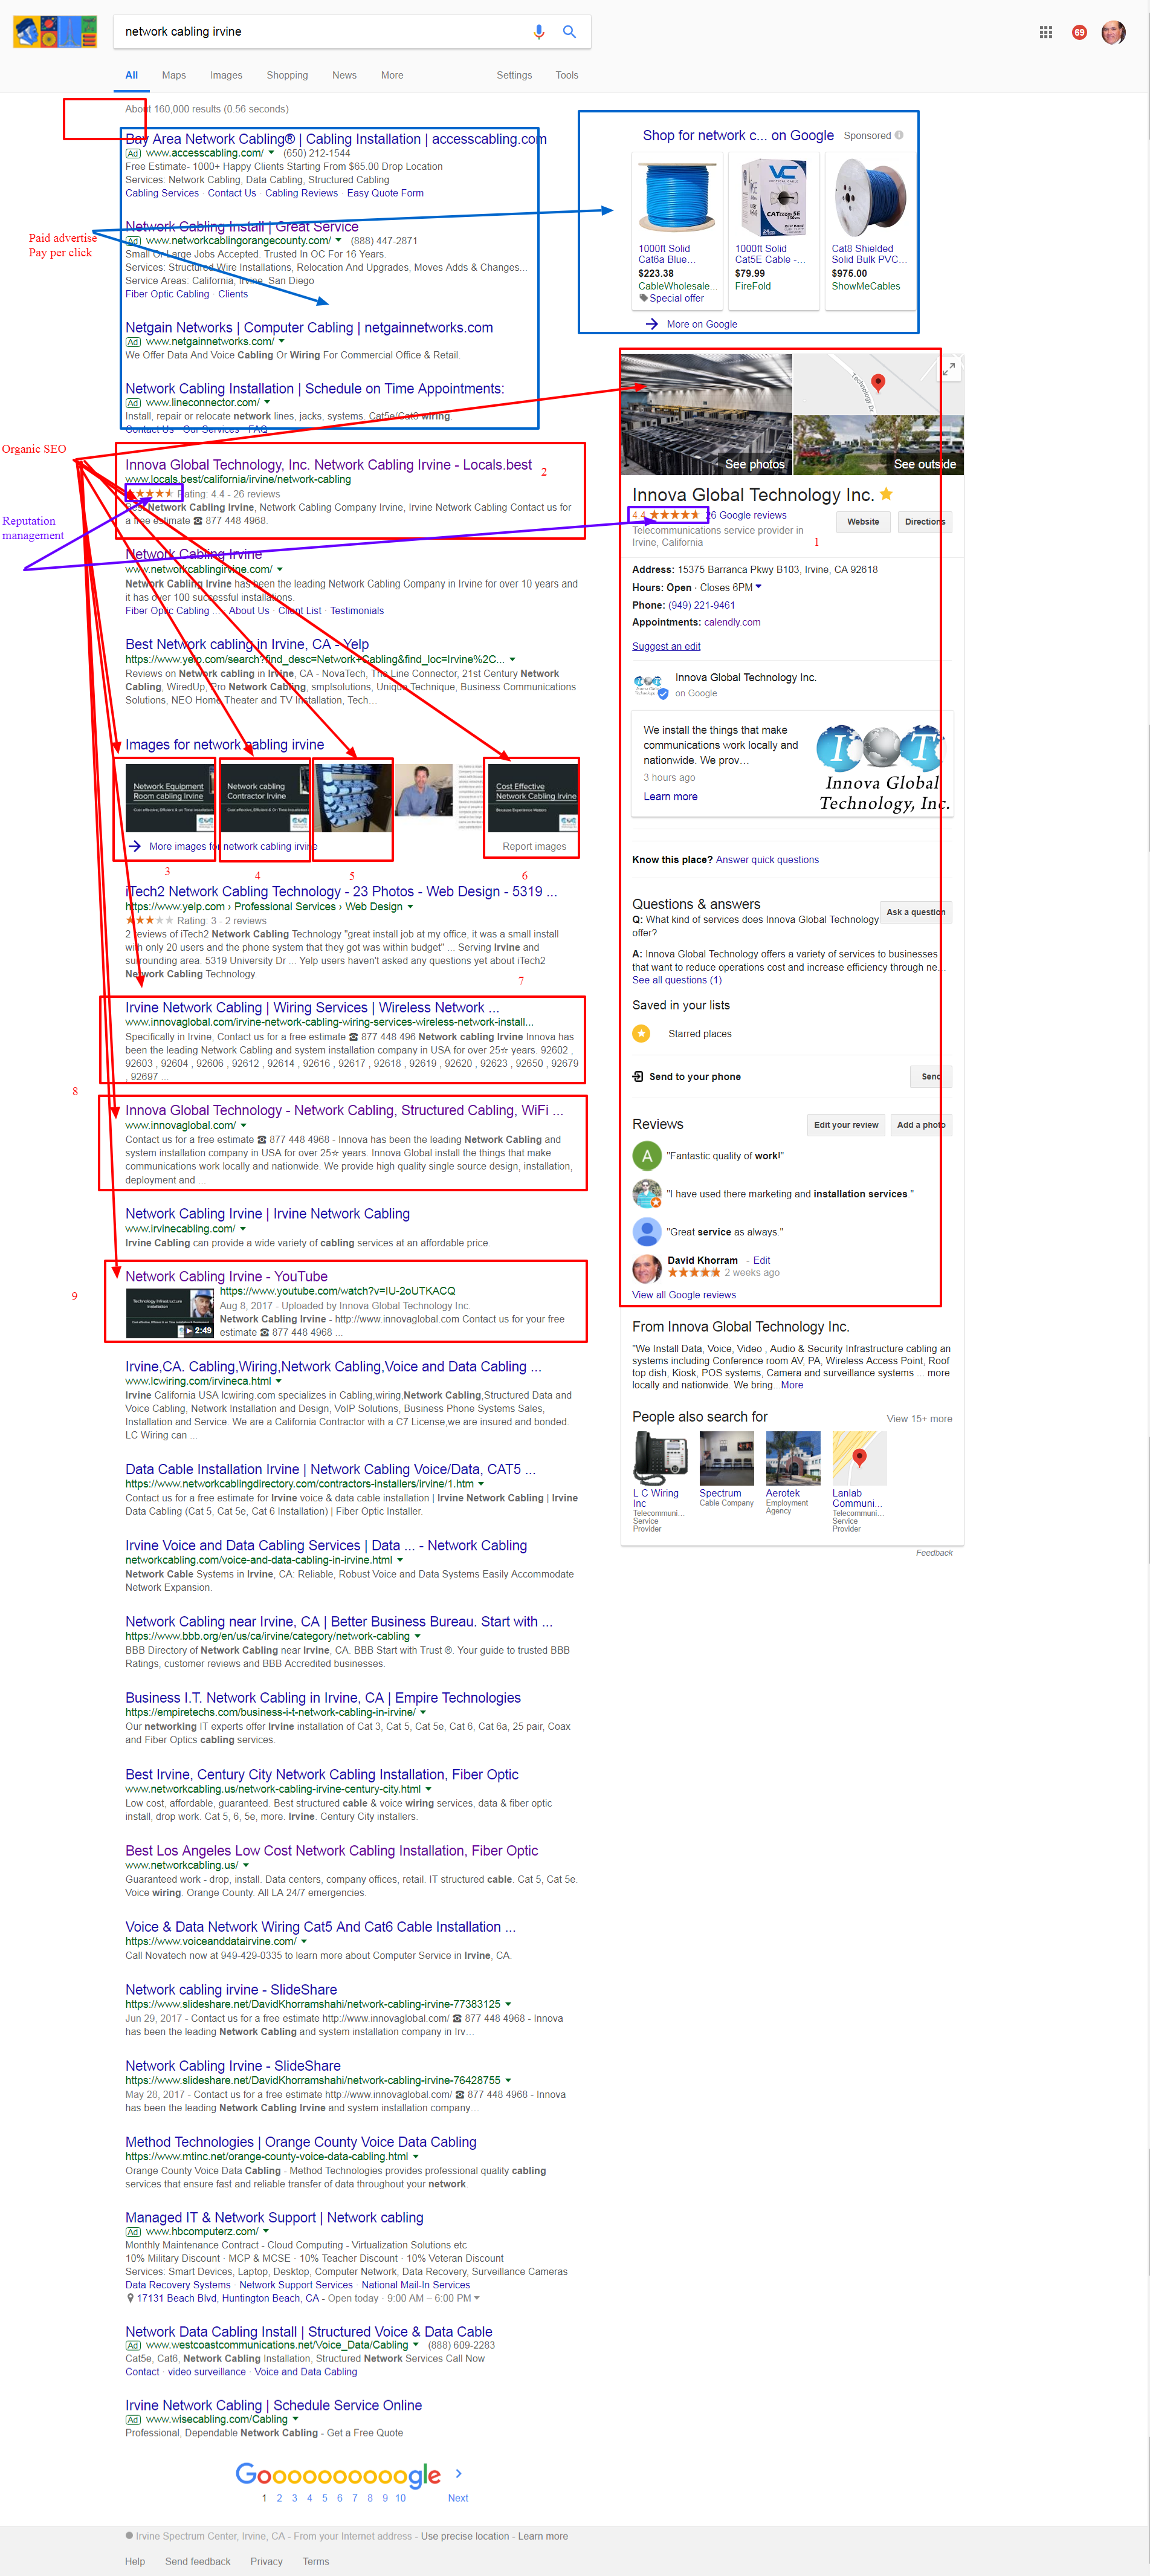
Task: Click the gold saved star beside Innova Global Technology Inc.
Action: [886, 494]
